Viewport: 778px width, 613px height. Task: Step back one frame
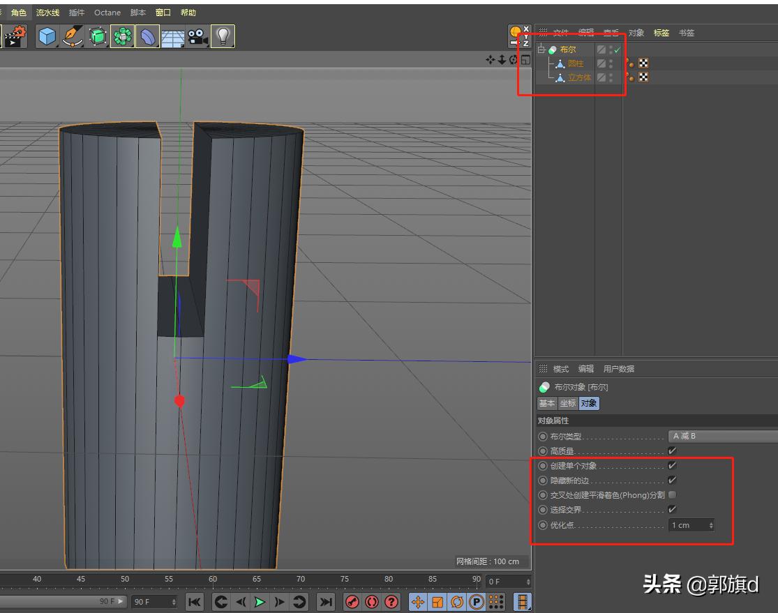tap(241, 602)
